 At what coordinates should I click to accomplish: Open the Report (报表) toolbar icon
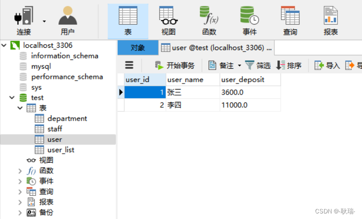click(330, 16)
